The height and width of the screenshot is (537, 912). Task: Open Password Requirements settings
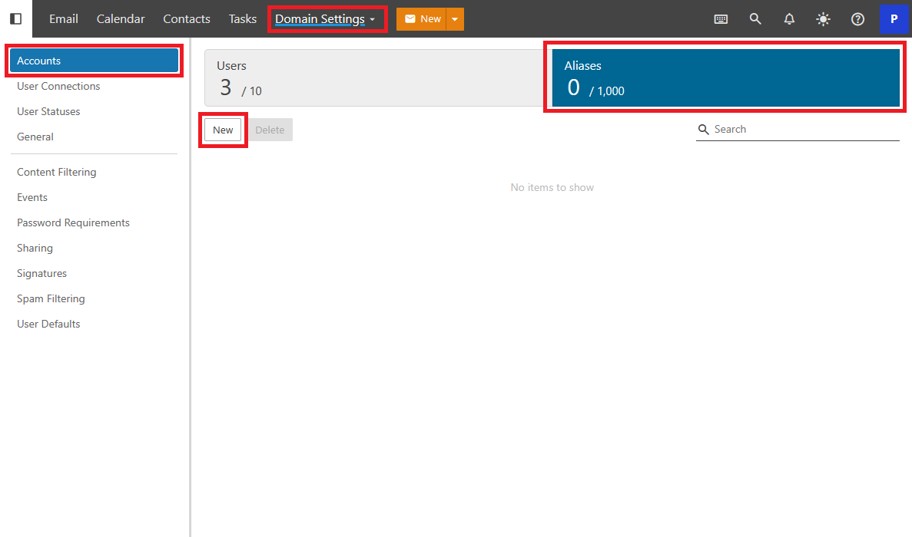coord(73,222)
